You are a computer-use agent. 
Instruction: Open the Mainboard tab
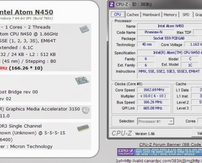[151, 15]
